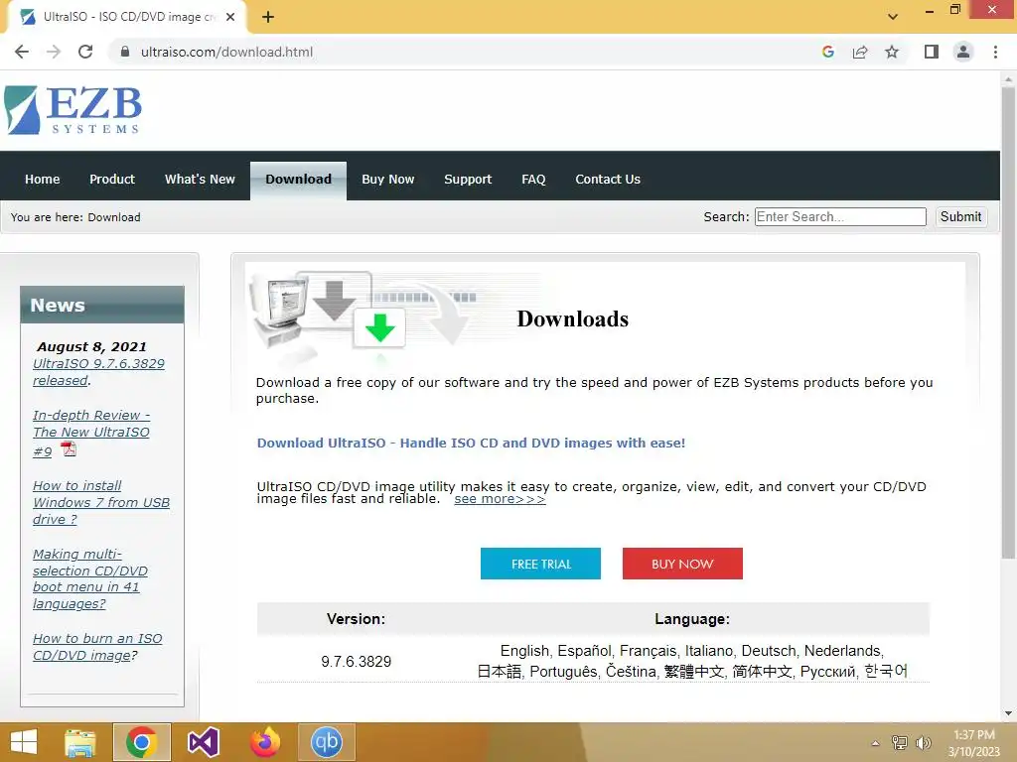Open the tab search chevron
Screen dimensions: 1017x762
pyautogui.click(x=893, y=17)
